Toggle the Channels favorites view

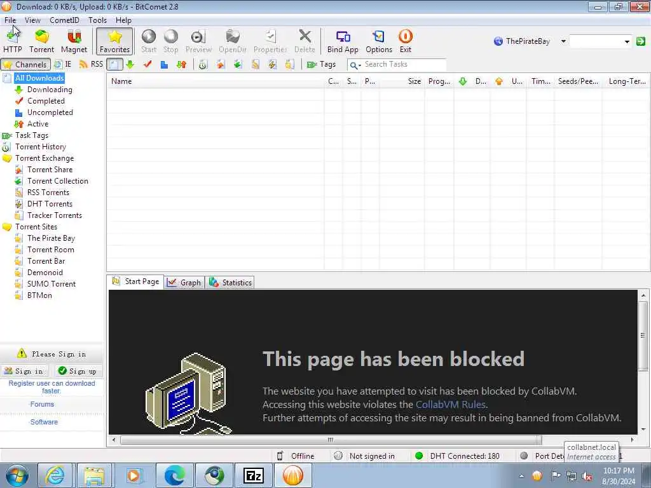point(25,64)
